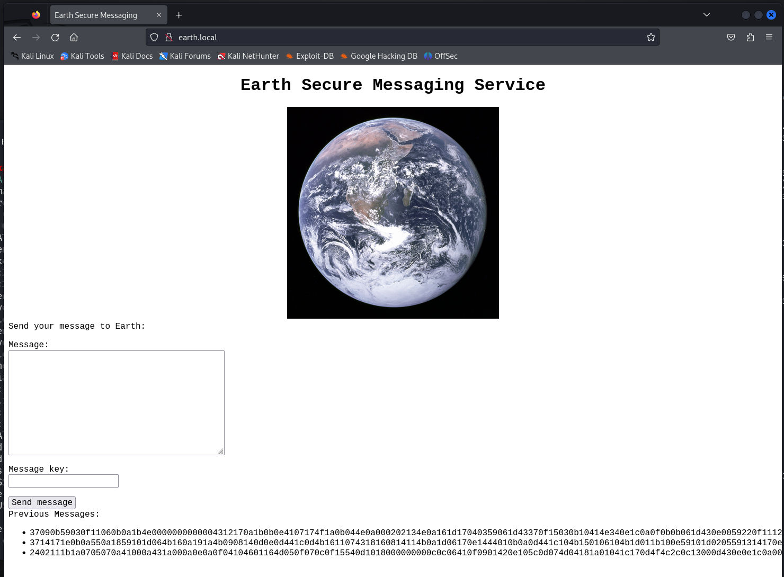Select previous message starting 3714171e0b0a
Image resolution: width=784 pixels, height=577 pixels.
[x=406, y=543]
